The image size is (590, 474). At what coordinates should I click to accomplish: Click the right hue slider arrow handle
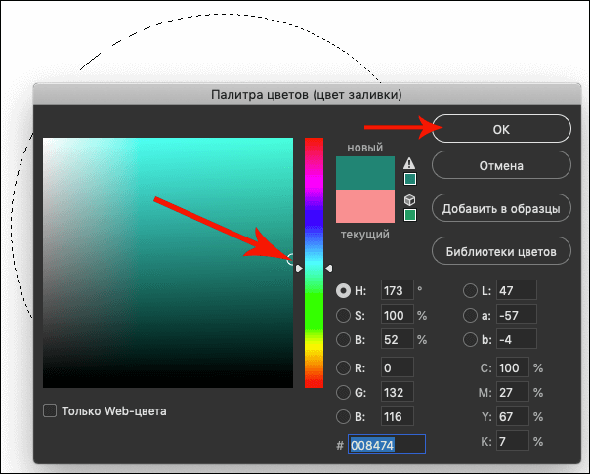point(329,268)
